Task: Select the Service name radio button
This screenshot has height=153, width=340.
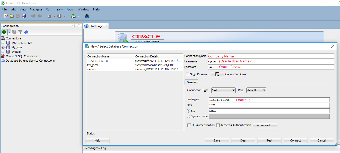Action: [x=188, y=116]
